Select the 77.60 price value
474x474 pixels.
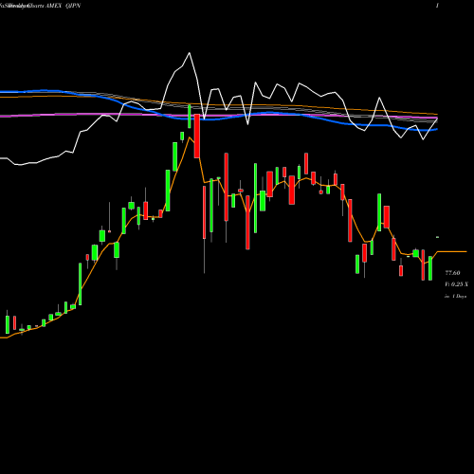tap(452, 273)
